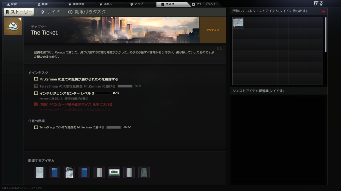Switch to the サイド tasks tab
The image size is (341, 191).
coord(50,12)
